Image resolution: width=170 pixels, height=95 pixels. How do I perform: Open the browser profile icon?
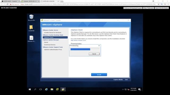[x=153, y=1]
